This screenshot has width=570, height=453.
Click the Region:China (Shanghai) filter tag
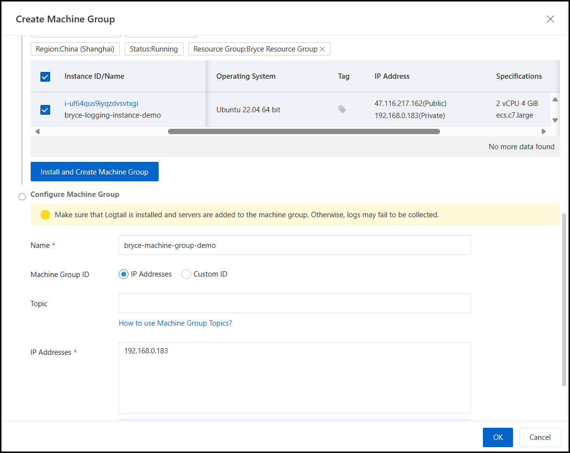(x=75, y=49)
